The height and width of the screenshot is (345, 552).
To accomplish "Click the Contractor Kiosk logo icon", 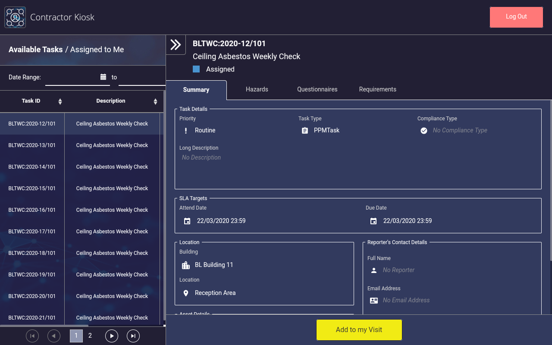I will coord(15,17).
